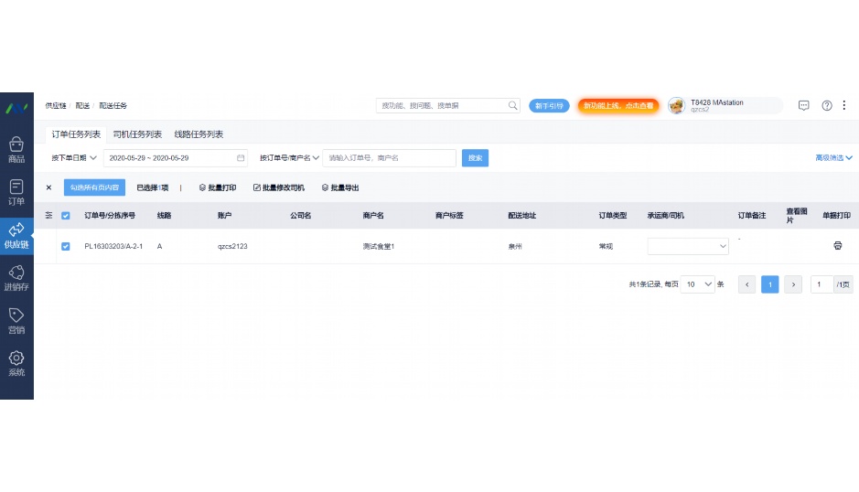
Task: Select page 1 in pagination
Action: pos(769,284)
